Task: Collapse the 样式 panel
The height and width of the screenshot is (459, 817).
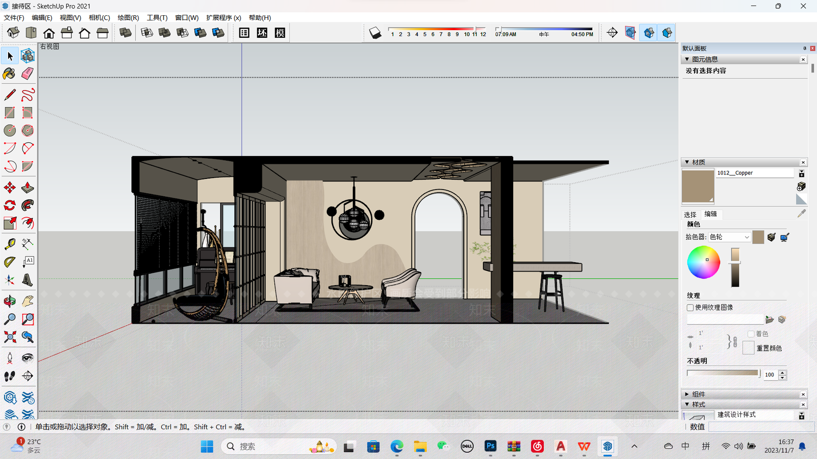Action: point(687,404)
